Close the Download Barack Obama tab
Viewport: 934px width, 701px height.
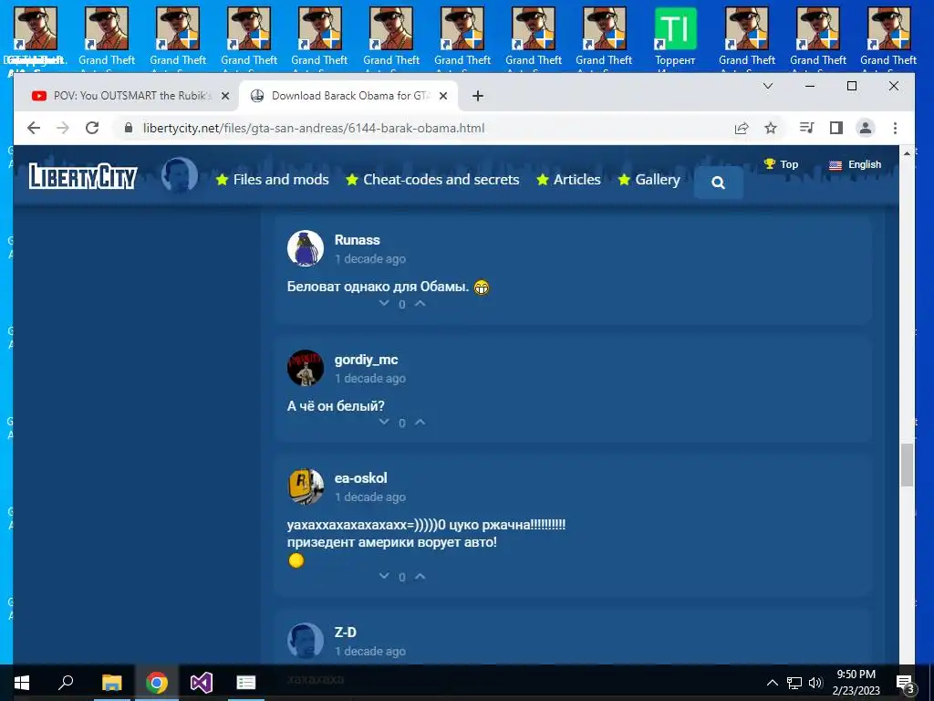coord(443,95)
